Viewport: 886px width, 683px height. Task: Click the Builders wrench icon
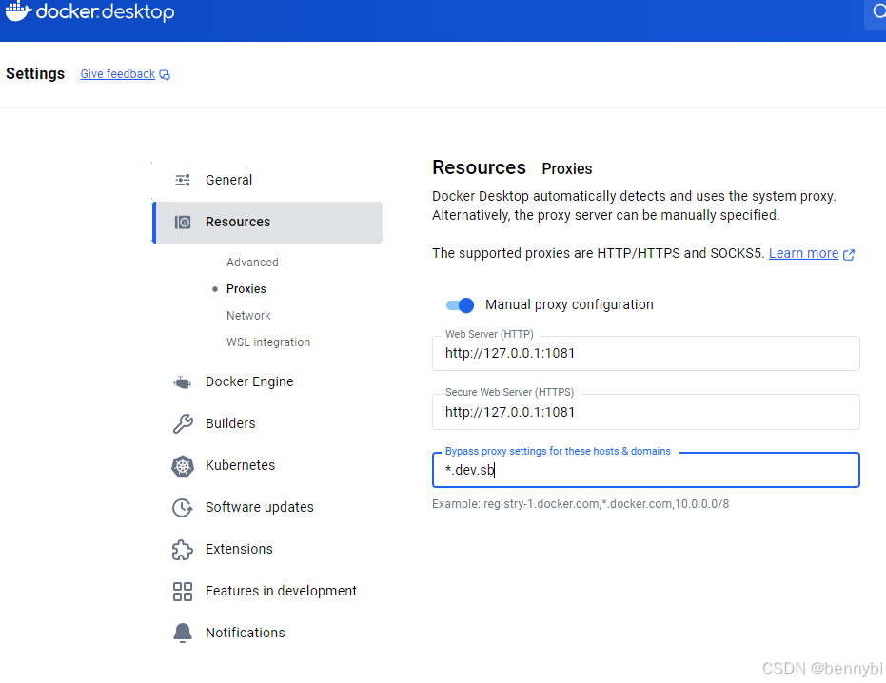coord(183,423)
